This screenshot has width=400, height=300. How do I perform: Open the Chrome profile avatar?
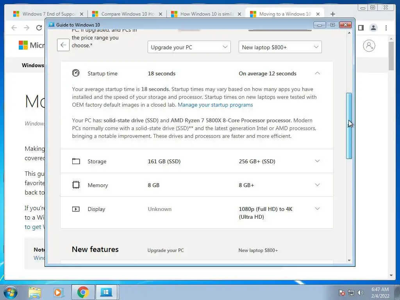[373, 28]
